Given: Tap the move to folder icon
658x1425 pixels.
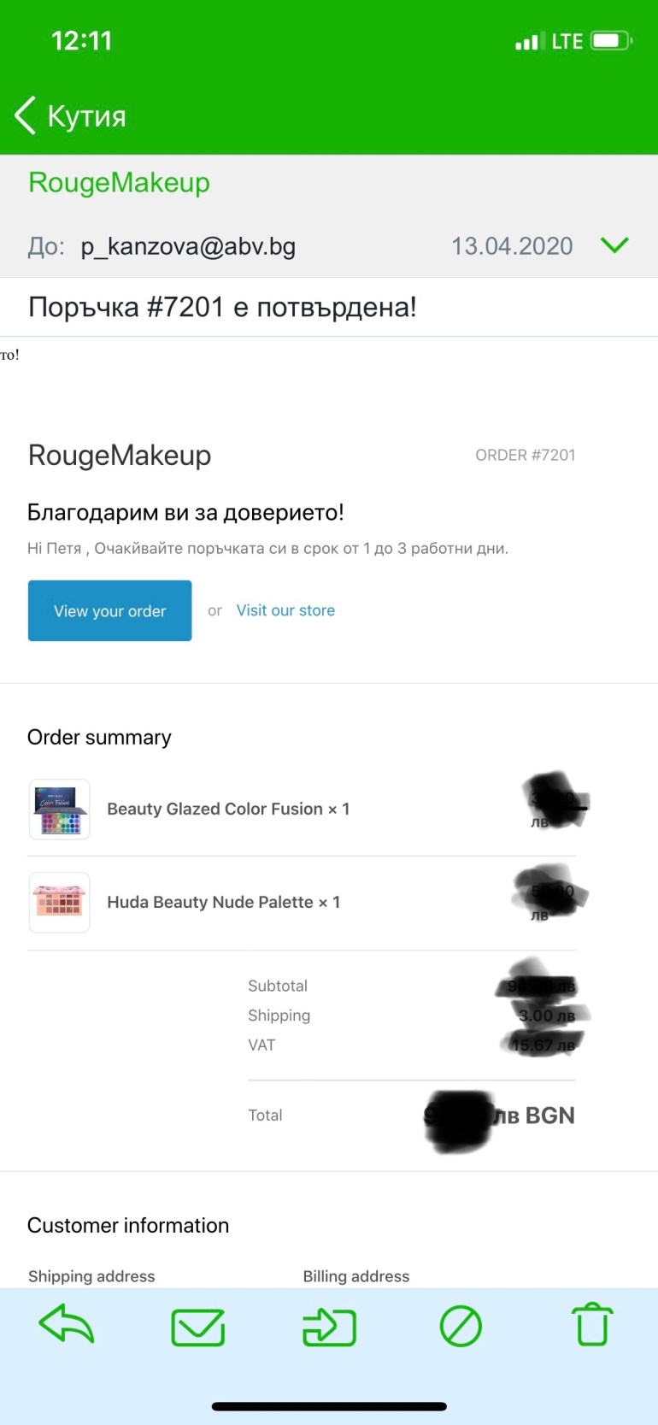Looking at the screenshot, I should click(329, 1327).
